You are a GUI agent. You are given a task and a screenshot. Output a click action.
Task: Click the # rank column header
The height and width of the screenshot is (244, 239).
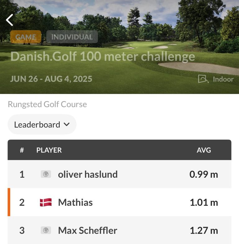pyautogui.click(x=22, y=150)
